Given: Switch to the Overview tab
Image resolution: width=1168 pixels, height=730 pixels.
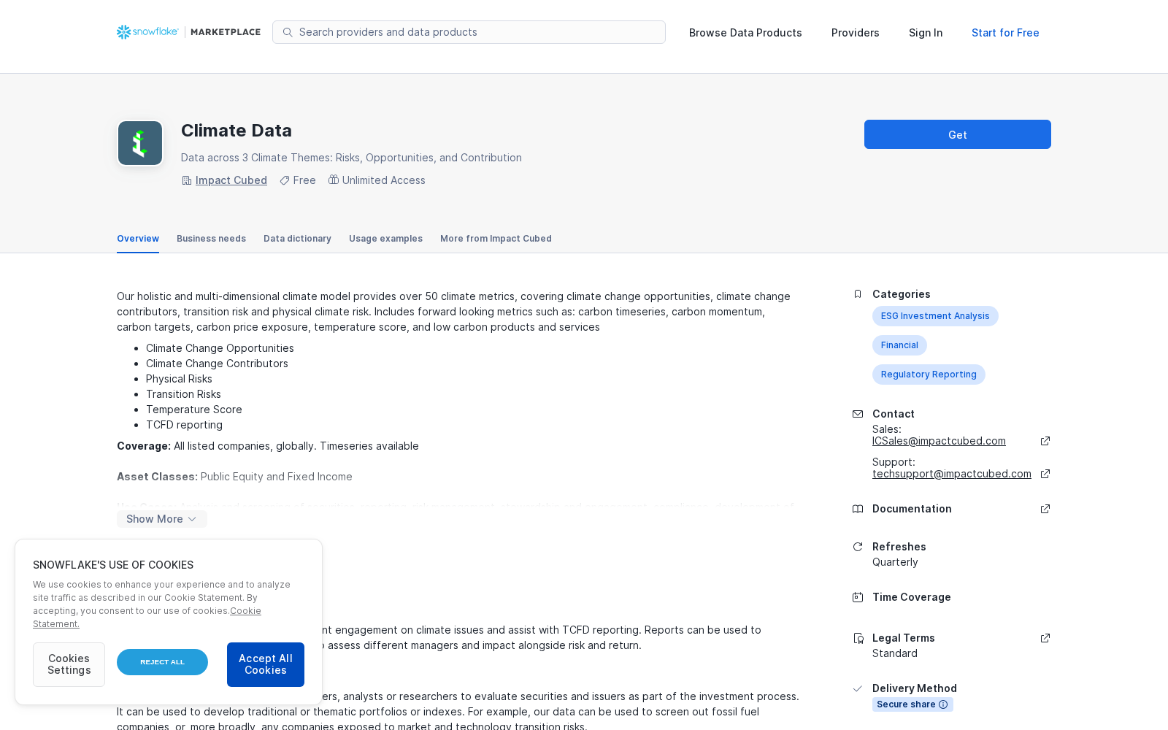Looking at the screenshot, I should 138,239.
